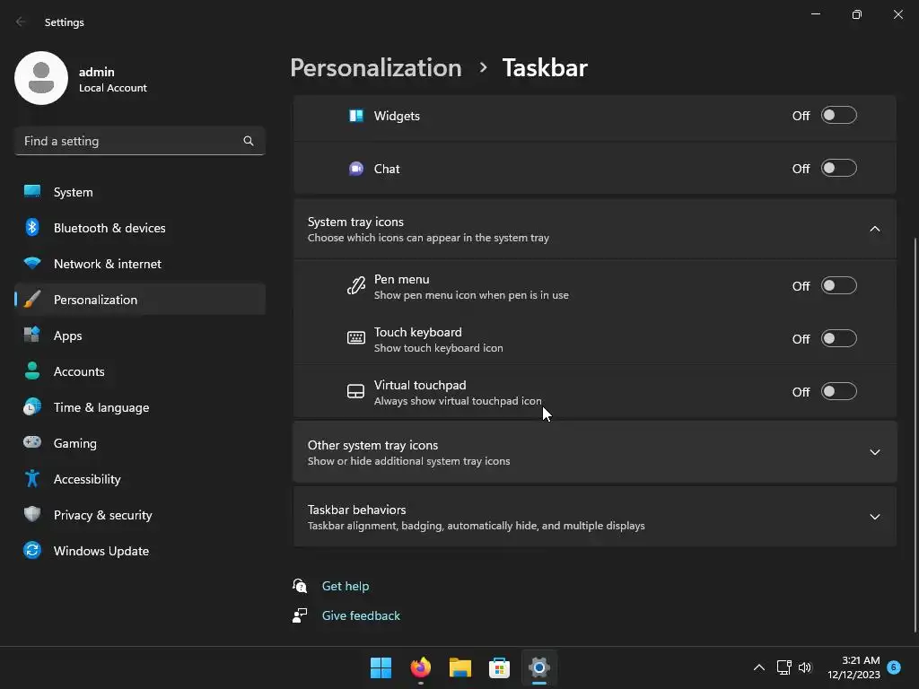Click the System monitor icon in sidebar
The height and width of the screenshot is (689, 919).
coord(32,192)
